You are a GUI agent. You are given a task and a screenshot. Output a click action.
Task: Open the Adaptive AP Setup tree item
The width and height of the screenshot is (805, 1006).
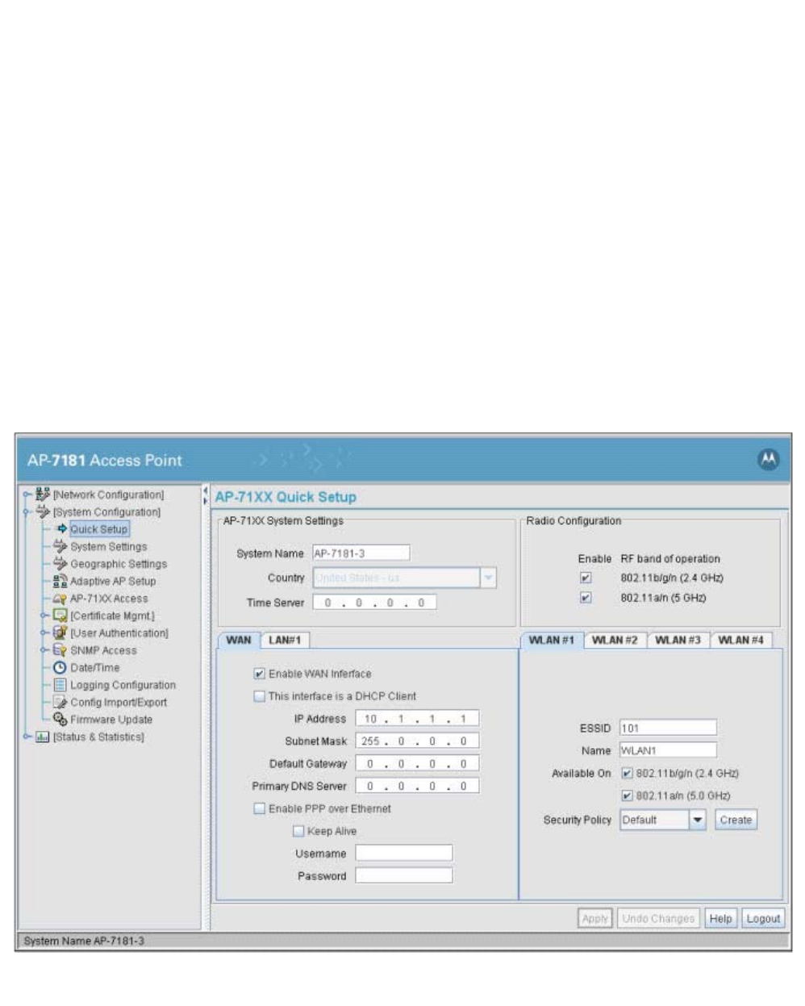[x=113, y=581]
